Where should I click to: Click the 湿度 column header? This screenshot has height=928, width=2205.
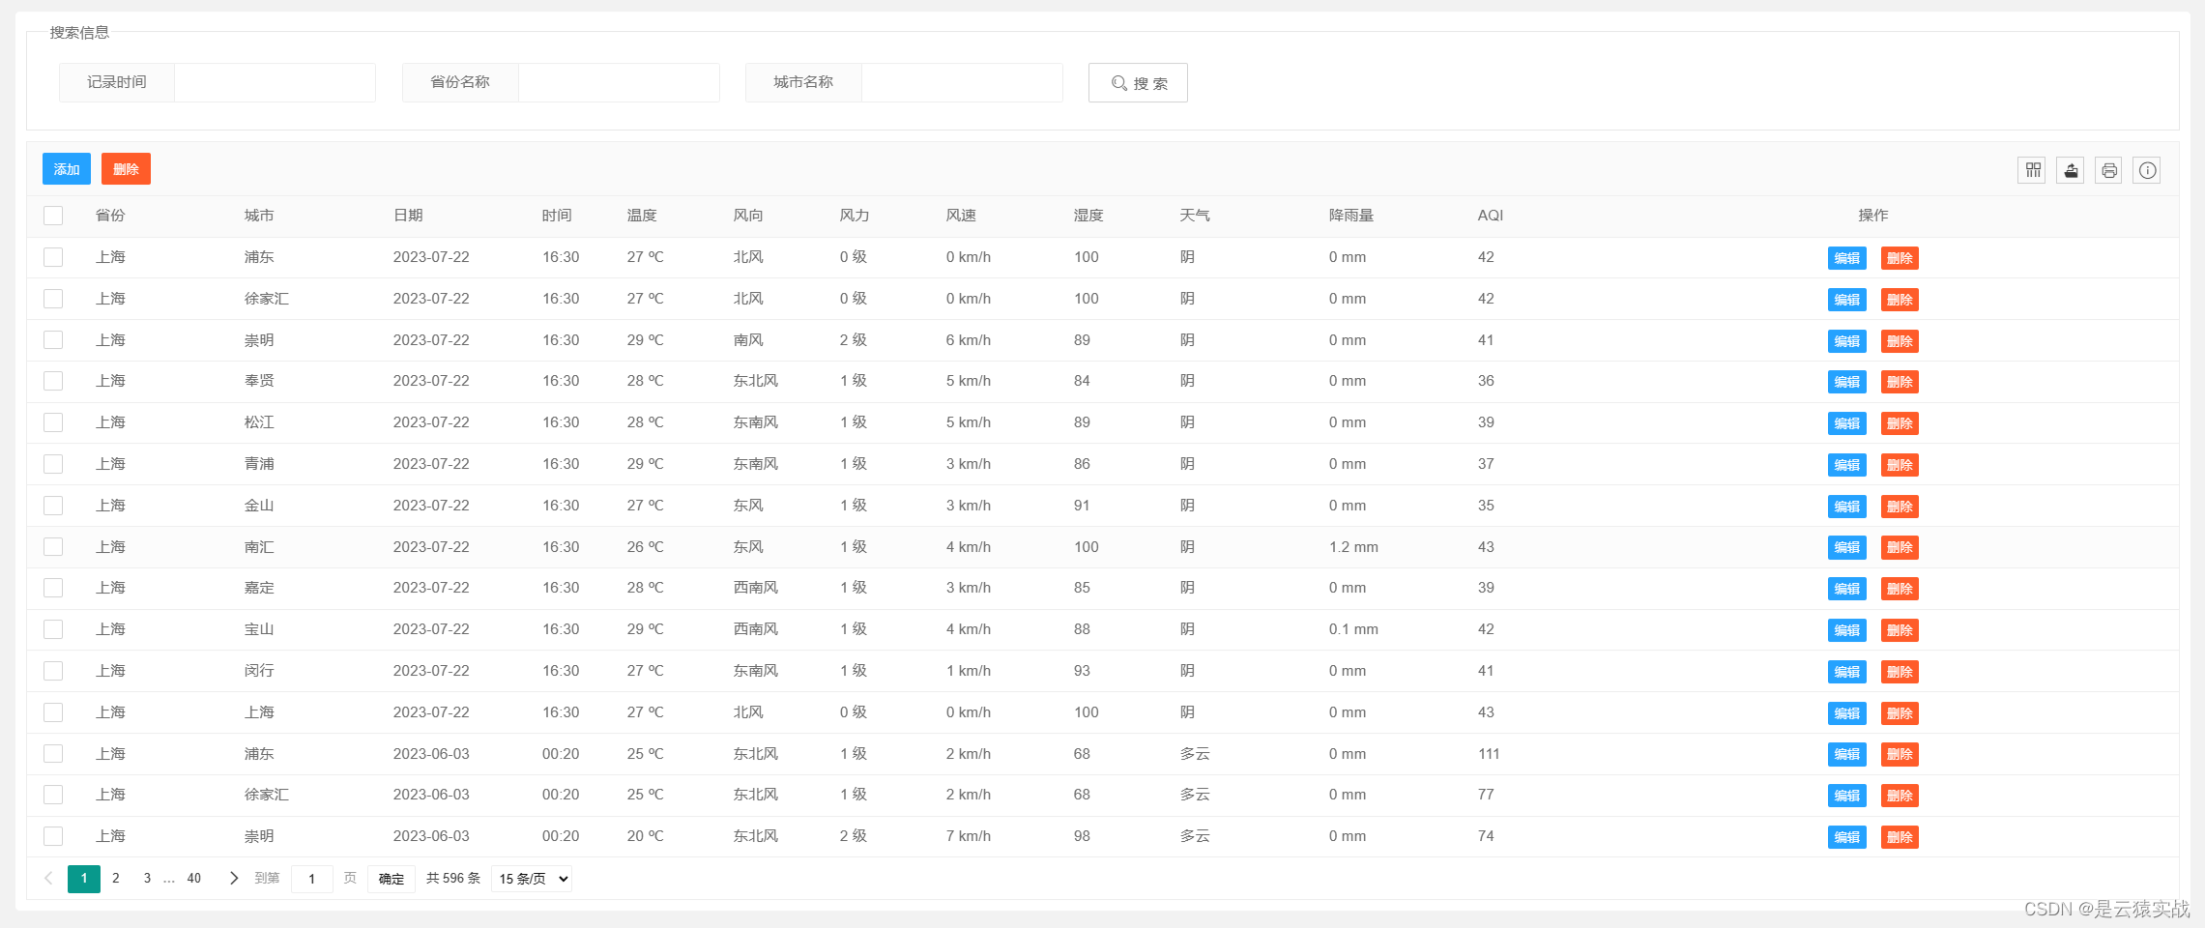click(x=1088, y=216)
